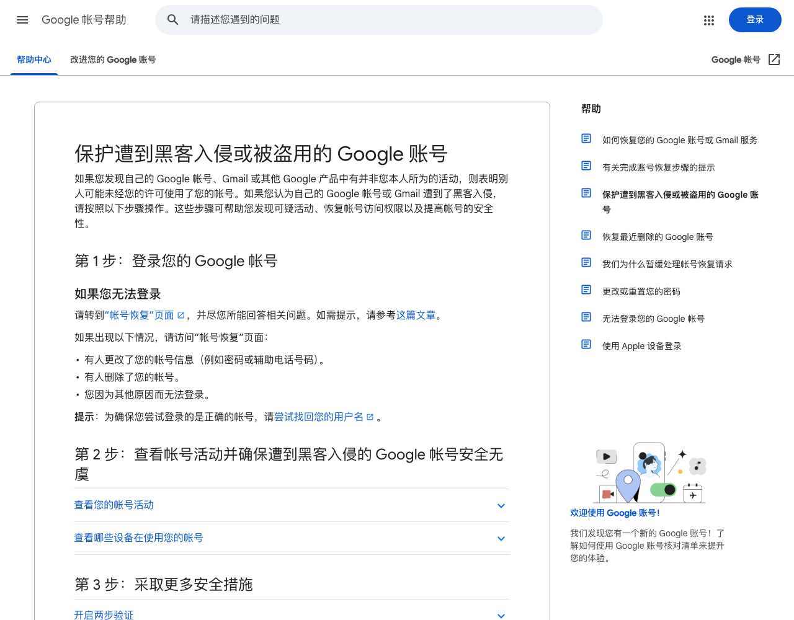Image resolution: width=794 pixels, height=620 pixels.
Task: Open 尝试找回您的用户名 link
Action: pos(319,417)
